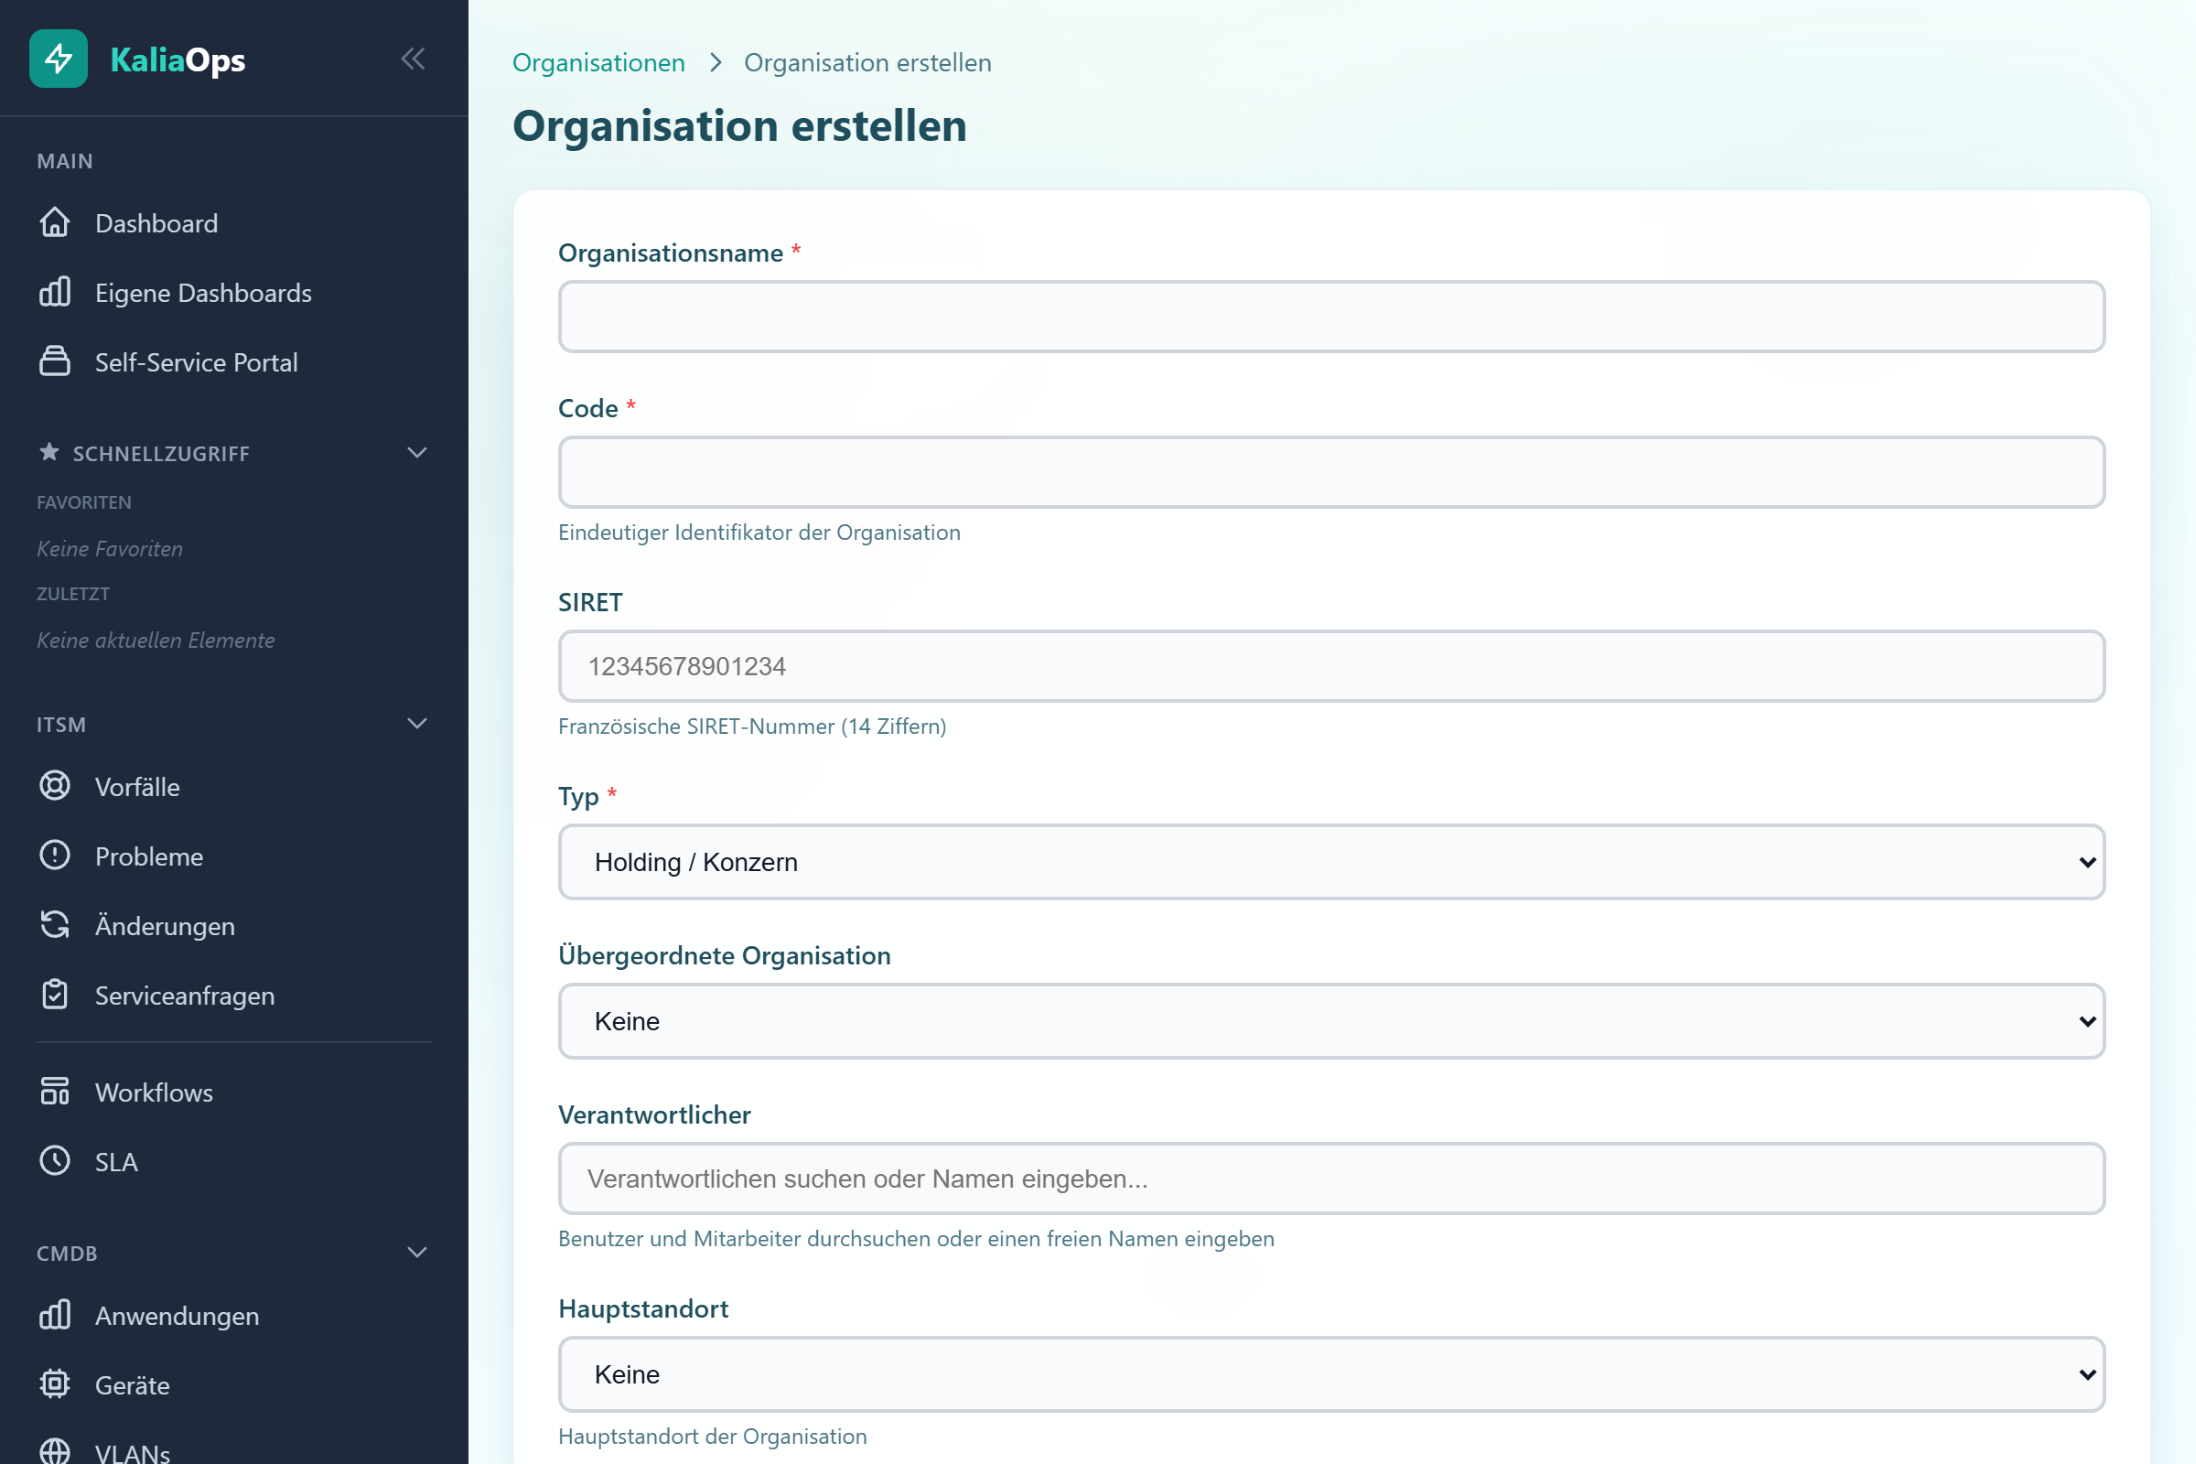The image size is (2196, 1464).
Task: Open Serviceanfragen via its clipboard icon
Action: [x=55, y=995]
